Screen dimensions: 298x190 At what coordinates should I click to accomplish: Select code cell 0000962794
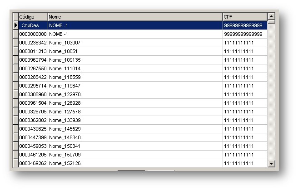click(x=33, y=60)
